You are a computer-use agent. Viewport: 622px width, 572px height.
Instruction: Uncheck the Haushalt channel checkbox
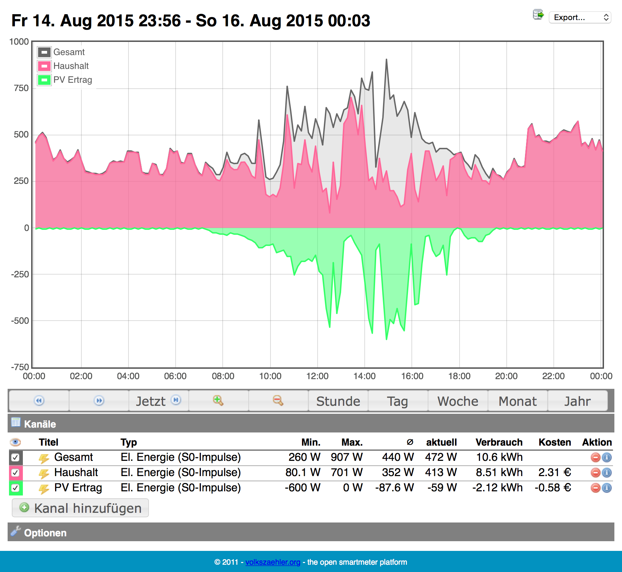click(15, 473)
